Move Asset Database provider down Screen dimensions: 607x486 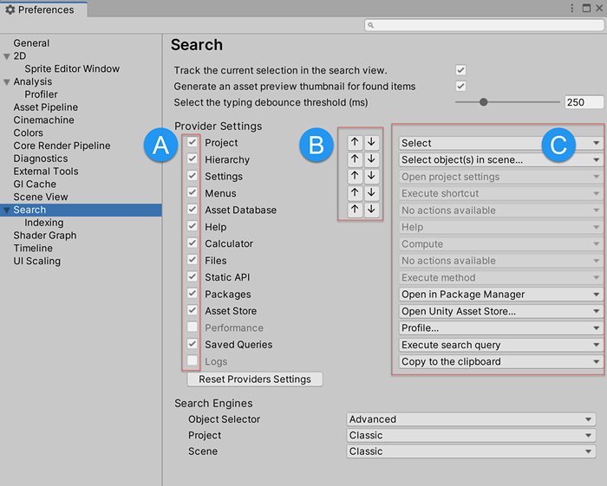(x=372, y=210)
